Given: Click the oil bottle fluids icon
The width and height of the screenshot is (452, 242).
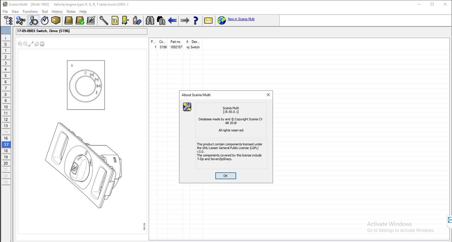Looking at the screenshot, I should 137,20.
